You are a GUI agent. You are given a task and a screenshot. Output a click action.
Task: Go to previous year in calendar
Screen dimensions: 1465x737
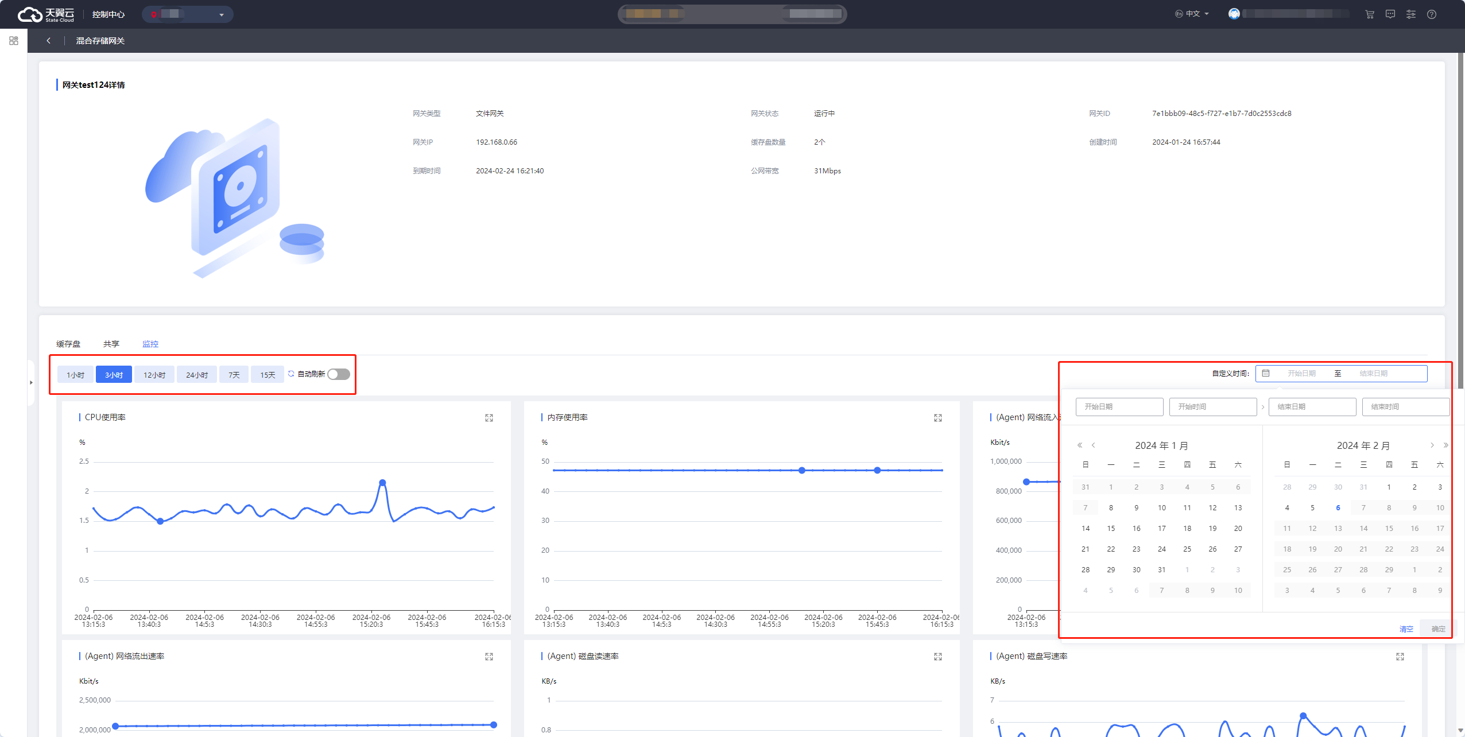[1080, 445]
